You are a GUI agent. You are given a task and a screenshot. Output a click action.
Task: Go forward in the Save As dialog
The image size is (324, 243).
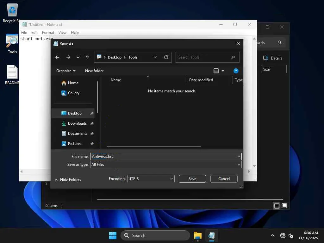68,57
